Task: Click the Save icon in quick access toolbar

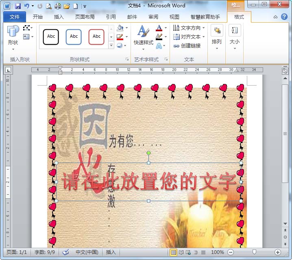Action: [x=18, y=6]
